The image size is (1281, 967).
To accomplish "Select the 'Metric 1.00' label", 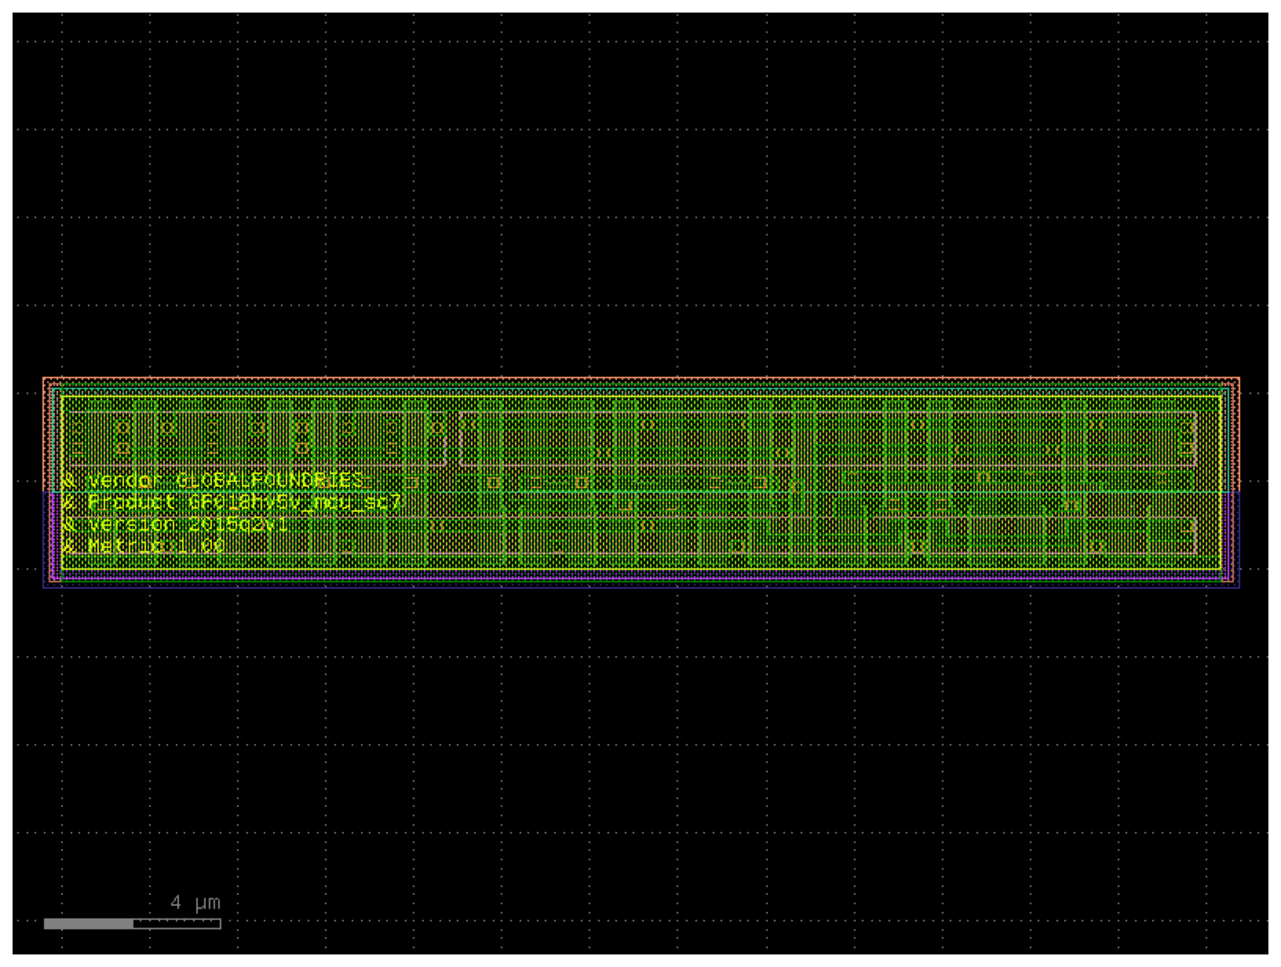I will [x=156, y=546].
